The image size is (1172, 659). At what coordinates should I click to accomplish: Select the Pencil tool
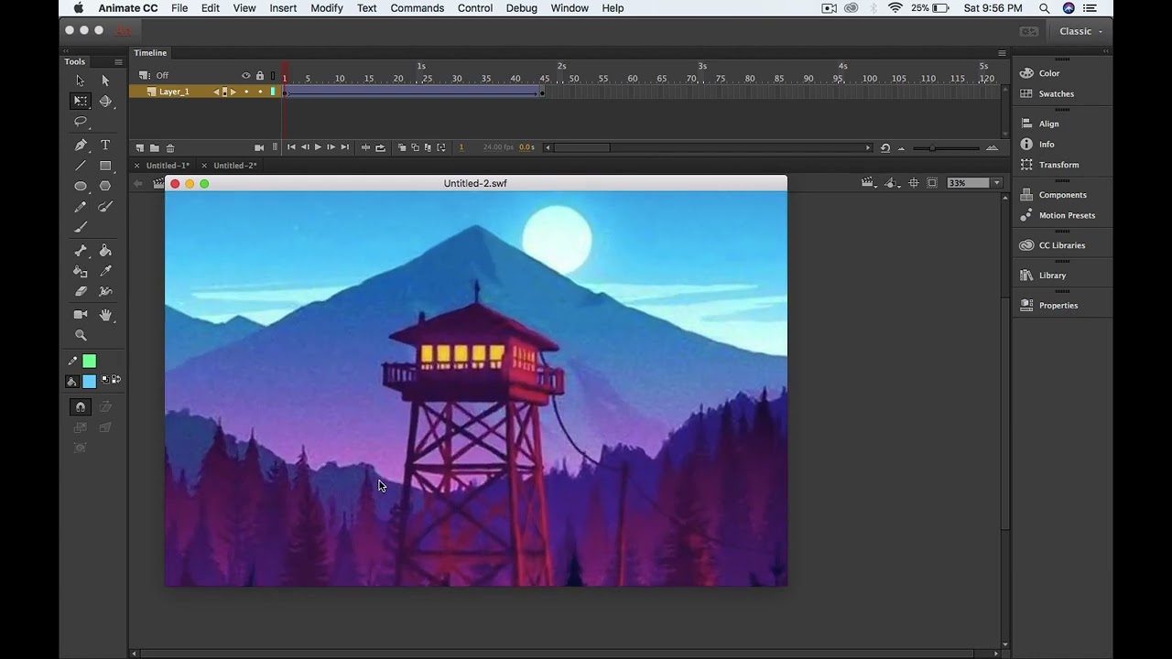tap(81, 207)
